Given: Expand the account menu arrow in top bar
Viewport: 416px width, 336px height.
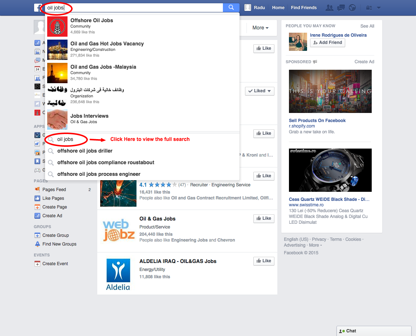Looking at the screenshot, I should pyautogui.click(x=379, y=8).
